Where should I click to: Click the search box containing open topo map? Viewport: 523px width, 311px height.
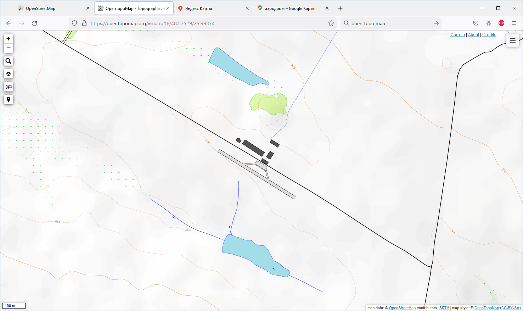[x=390, y=23]
